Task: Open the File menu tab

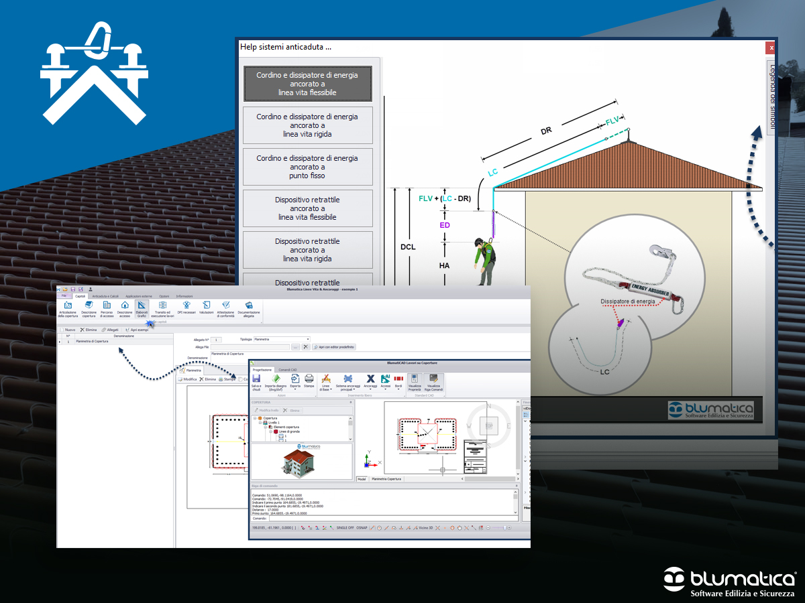Action: [x=64, y=295]
